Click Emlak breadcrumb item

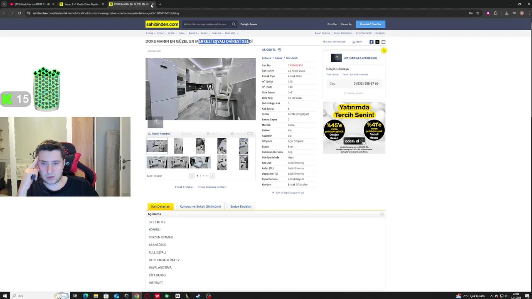149,33
